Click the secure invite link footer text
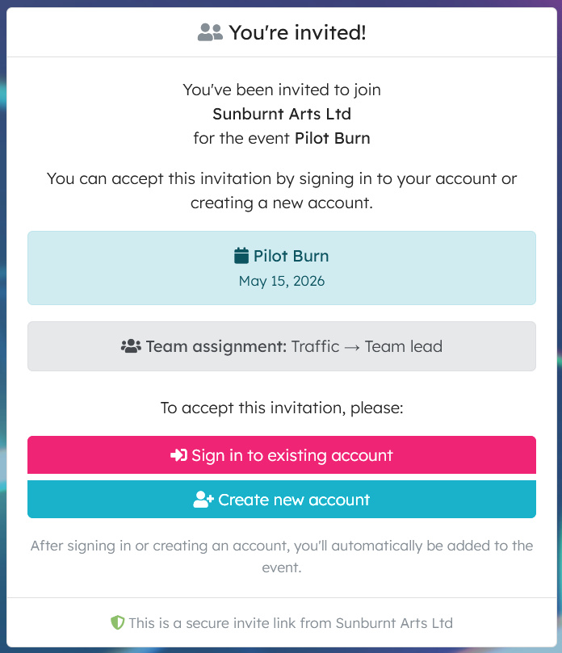Screen dimensions: 562x653 291,622
